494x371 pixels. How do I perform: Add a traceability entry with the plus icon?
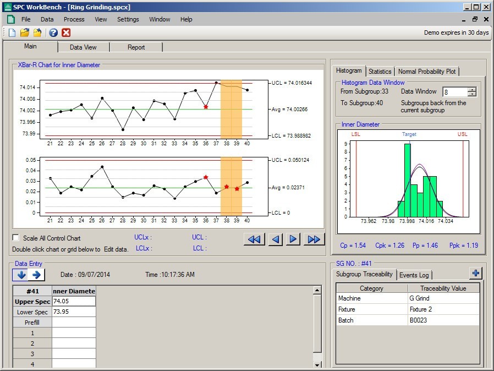475,272
